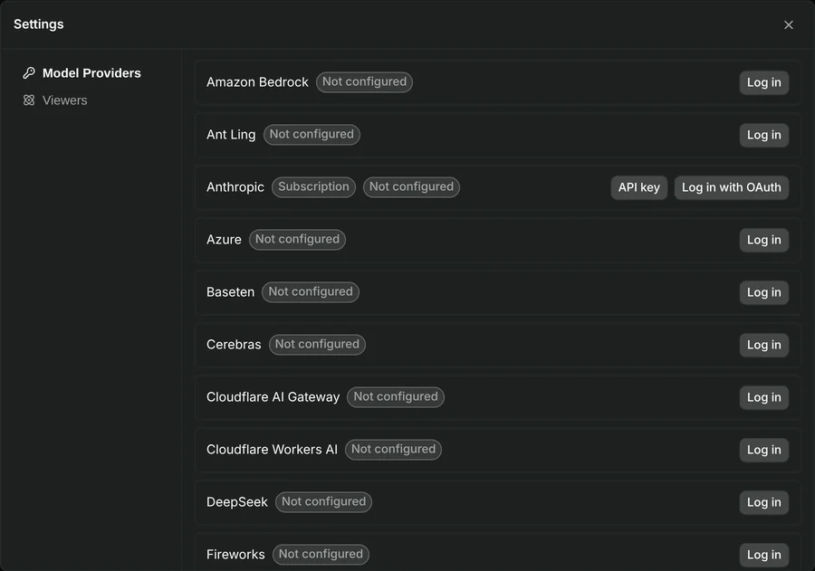The width and height of the screenshot is (815, 571).
Task: Click Not configured badge for Fireworks
Action: pos(321,555)
